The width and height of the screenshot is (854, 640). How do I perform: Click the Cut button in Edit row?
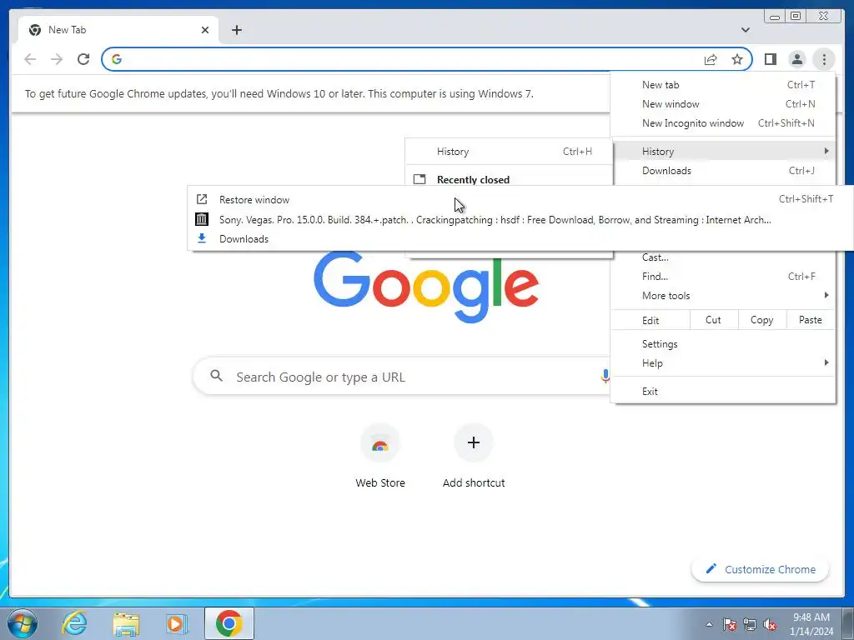coord(714,320)
